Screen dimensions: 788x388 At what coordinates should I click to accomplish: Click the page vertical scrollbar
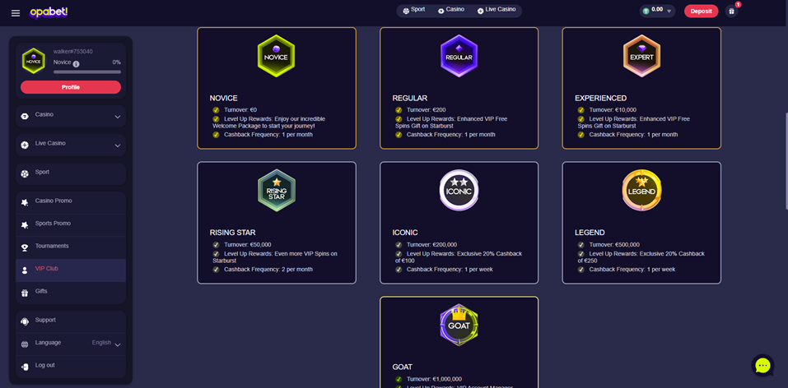tap(786, 160)
